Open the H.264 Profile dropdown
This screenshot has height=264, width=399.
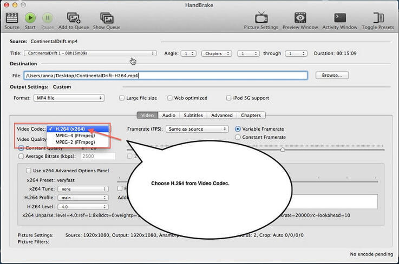click(83, 198)
